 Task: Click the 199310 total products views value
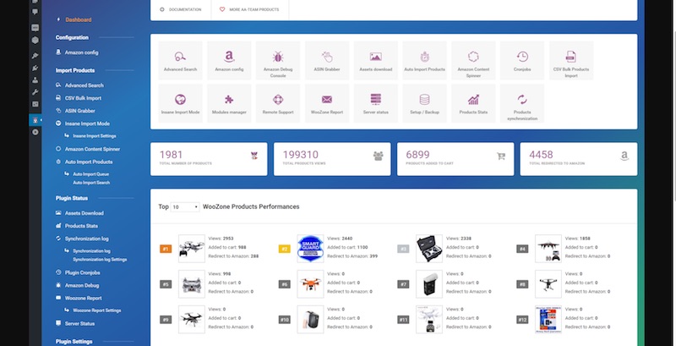[301, 155]
